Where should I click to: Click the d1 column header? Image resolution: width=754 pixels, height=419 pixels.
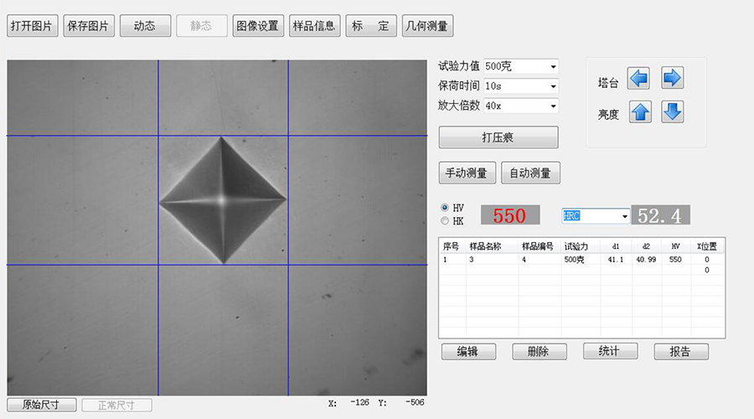tap(616, 246)
